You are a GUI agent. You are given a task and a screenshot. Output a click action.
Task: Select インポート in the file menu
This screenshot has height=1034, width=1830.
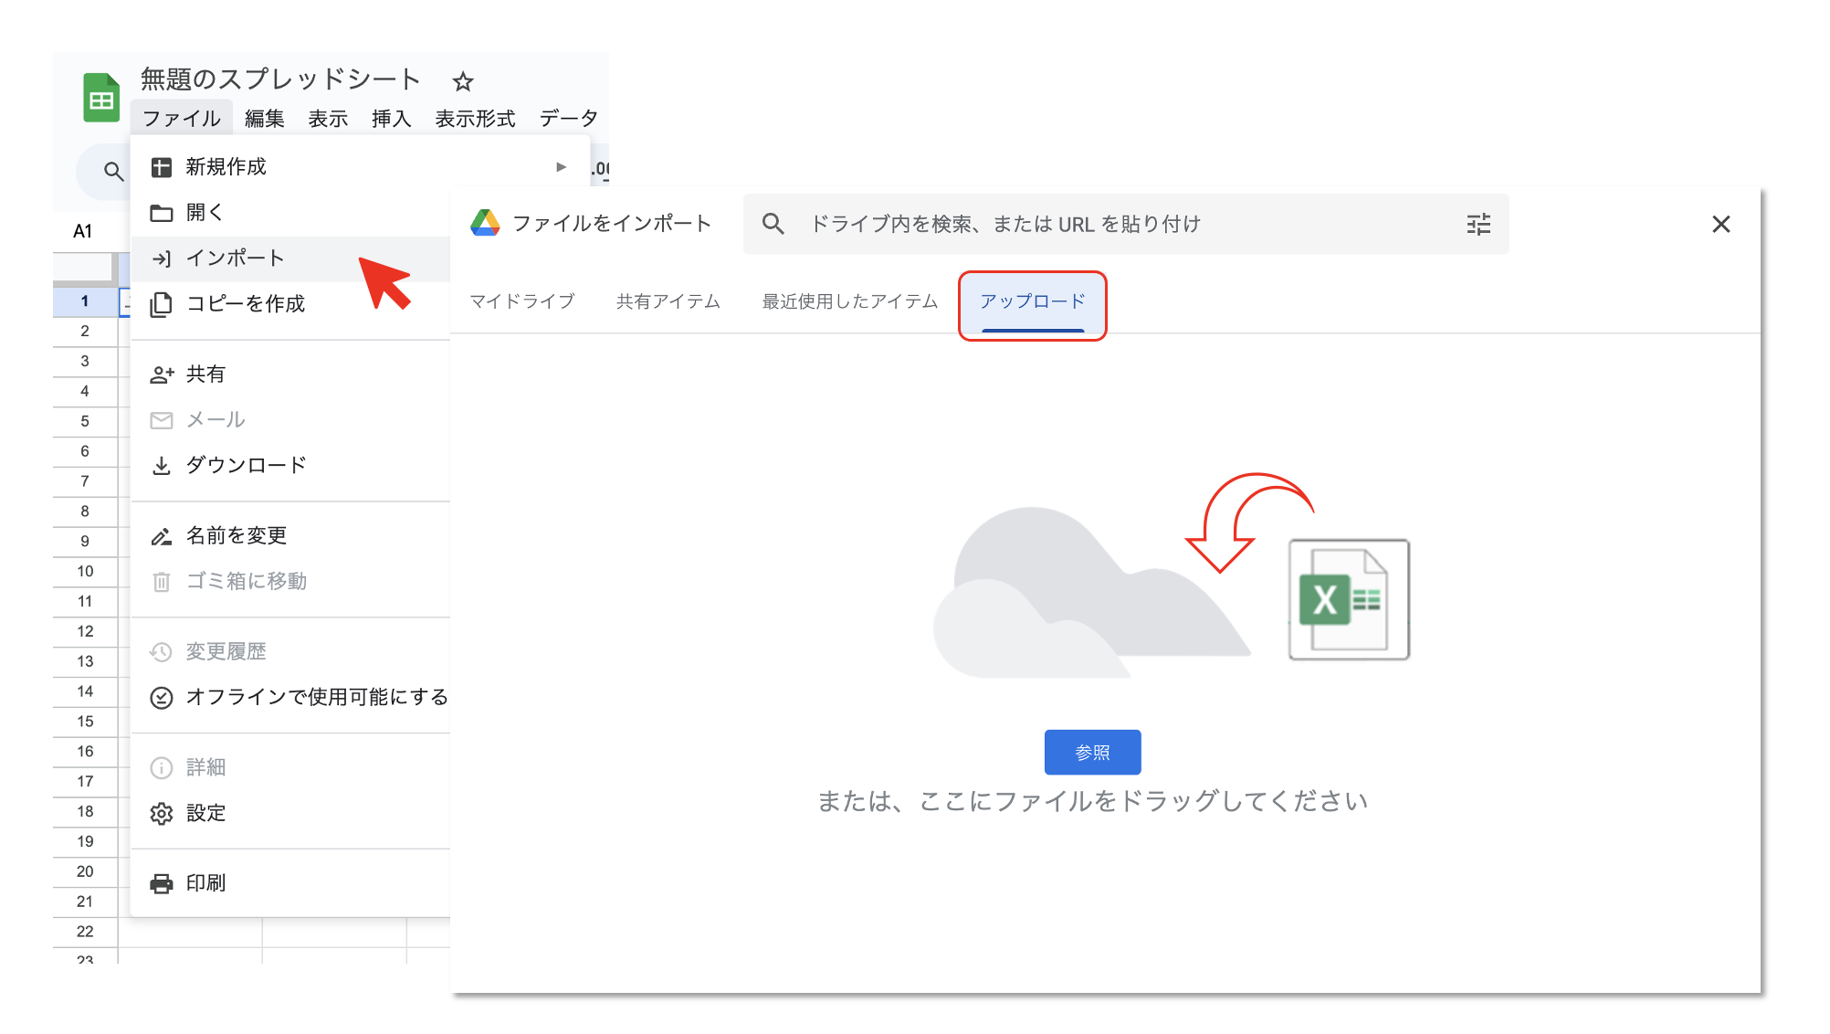[292, 258]
